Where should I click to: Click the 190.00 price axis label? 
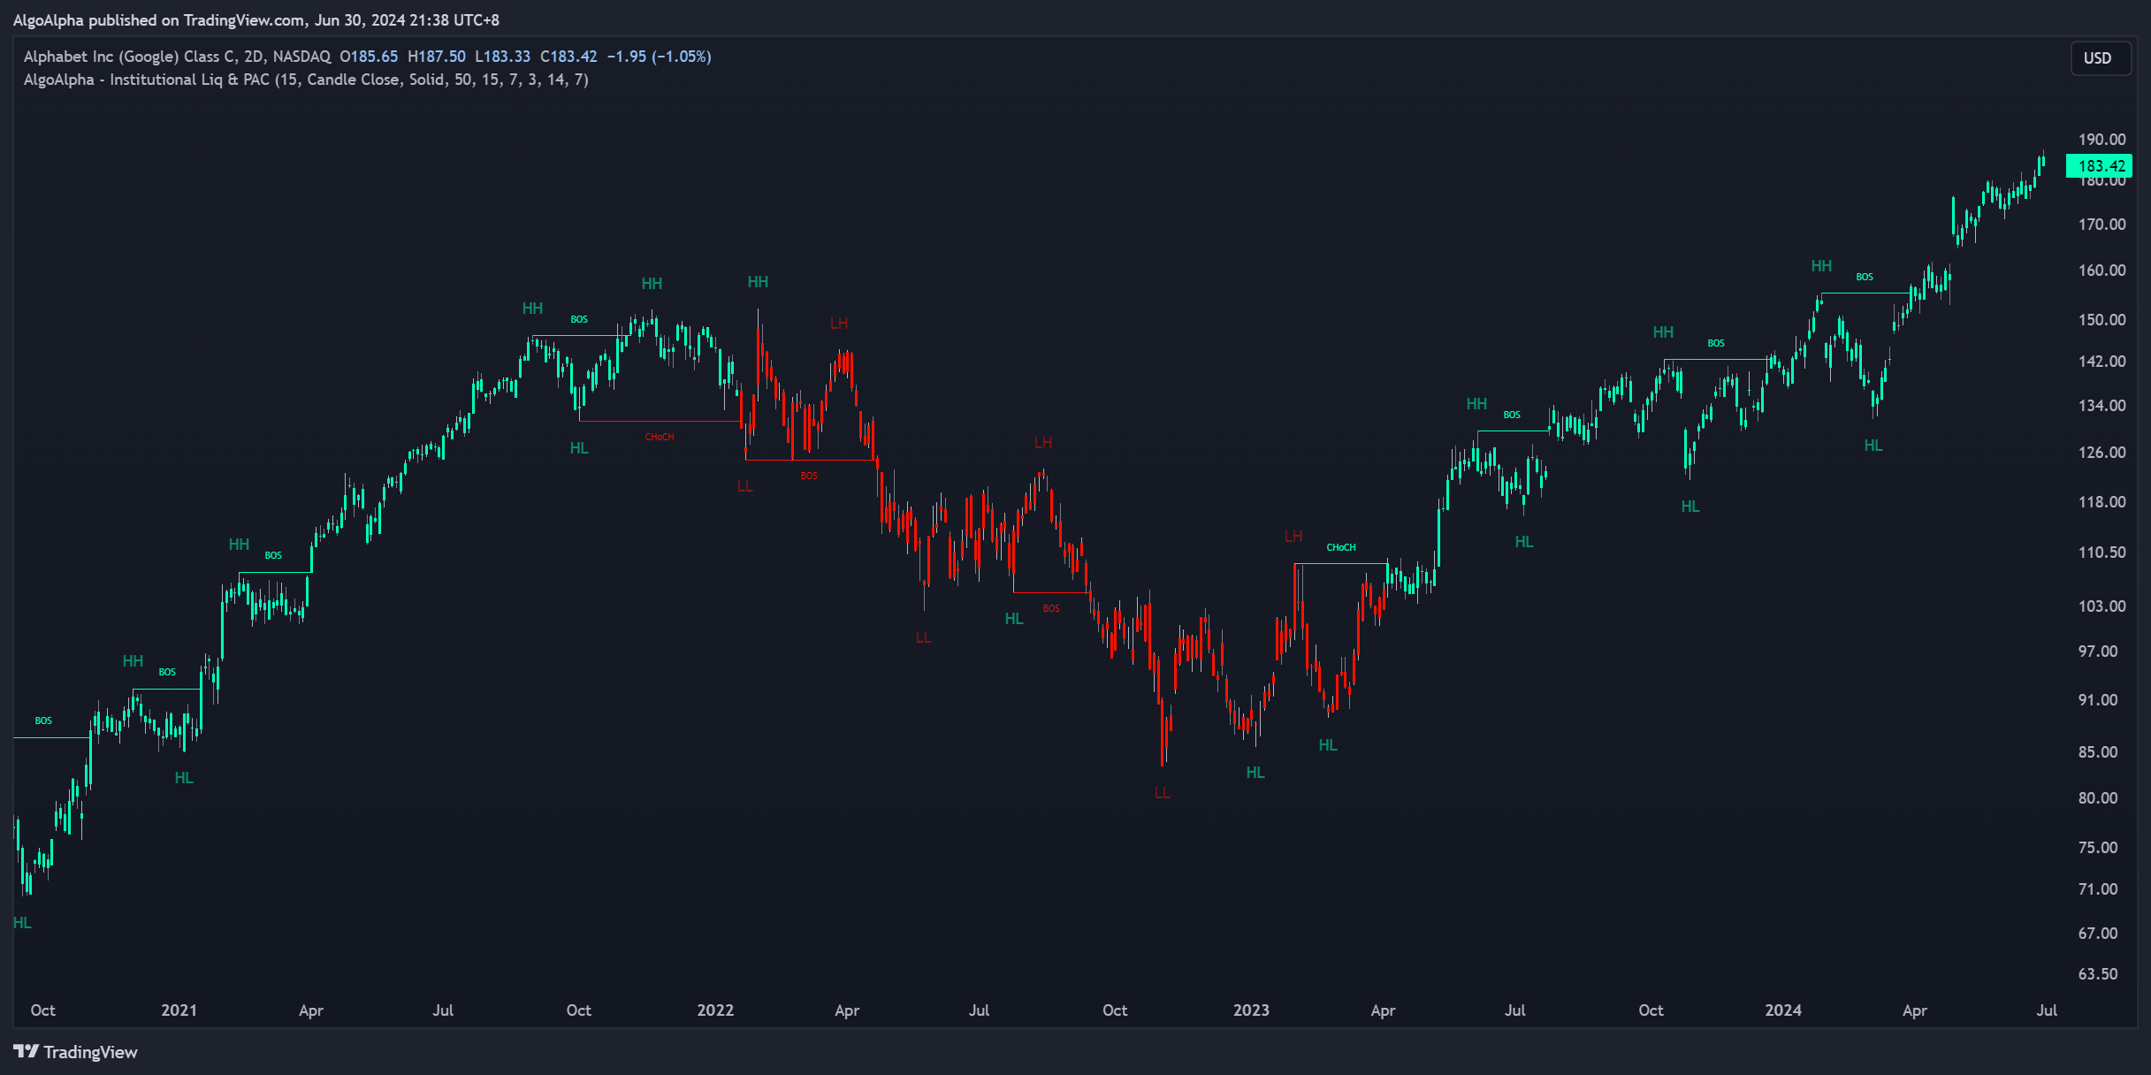(x=2101, y=140)
